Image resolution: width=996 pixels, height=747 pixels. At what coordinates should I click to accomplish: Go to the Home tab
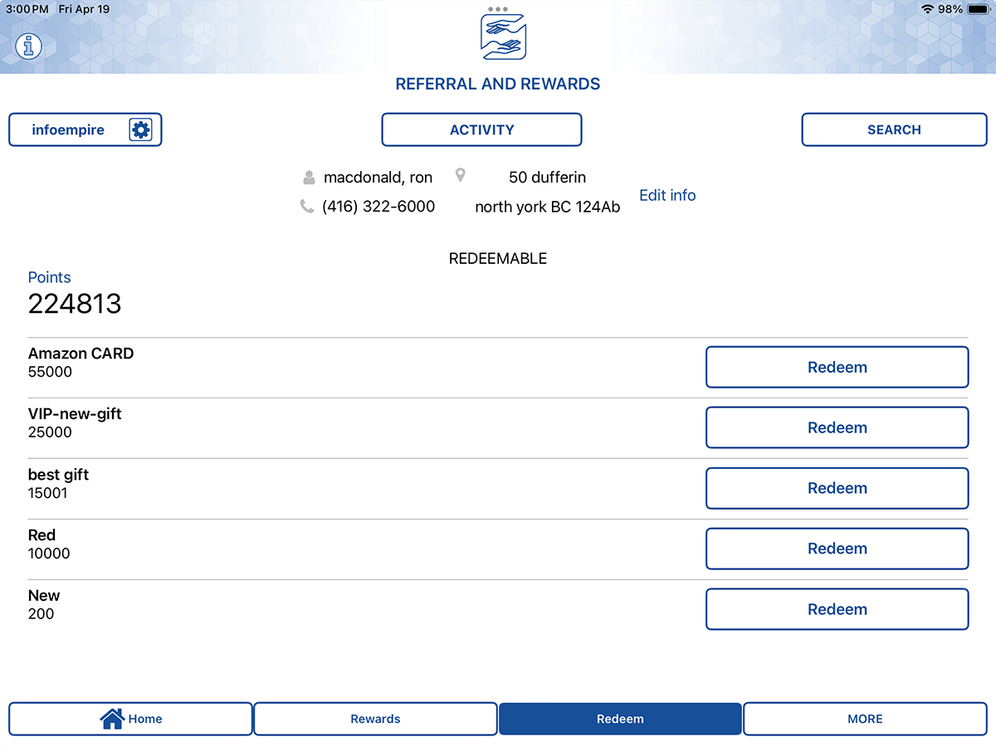point(130,719)
